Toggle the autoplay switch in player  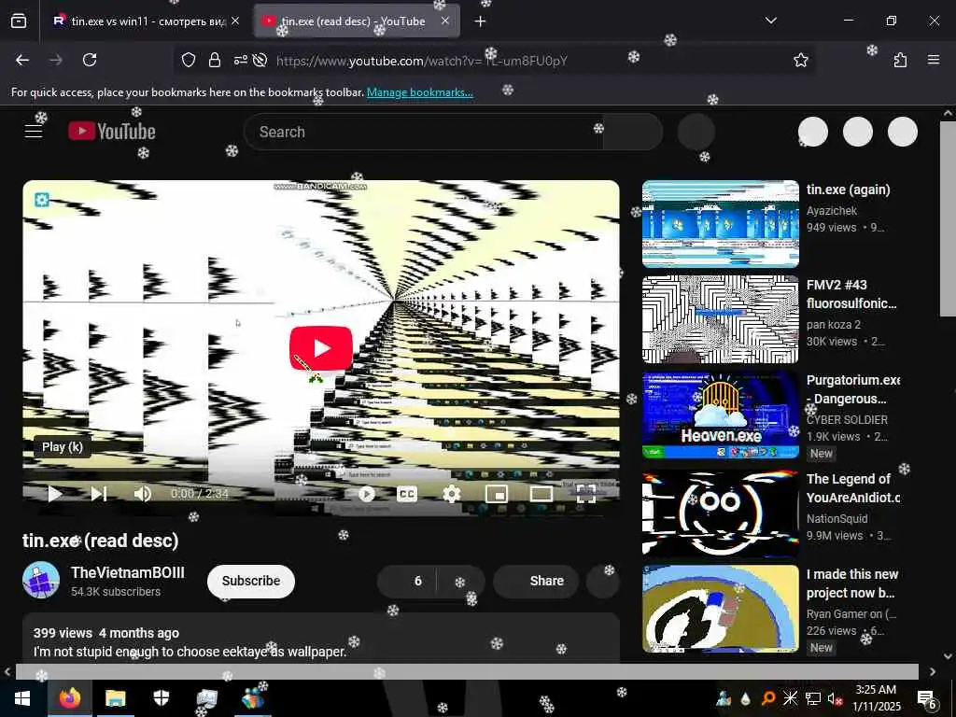click(366, 494)
